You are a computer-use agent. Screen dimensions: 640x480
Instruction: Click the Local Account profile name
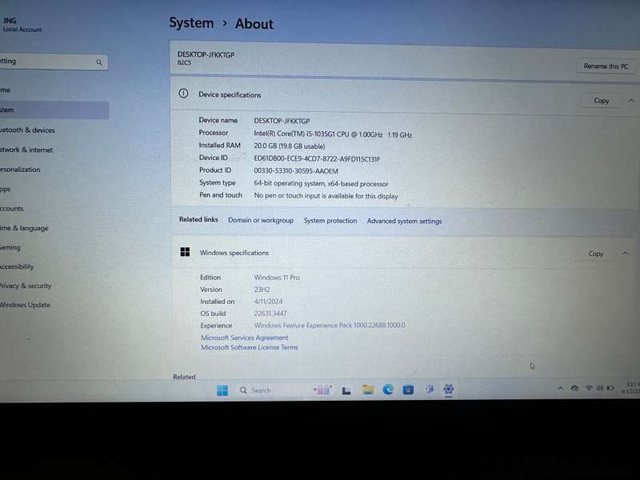(22, 30)
